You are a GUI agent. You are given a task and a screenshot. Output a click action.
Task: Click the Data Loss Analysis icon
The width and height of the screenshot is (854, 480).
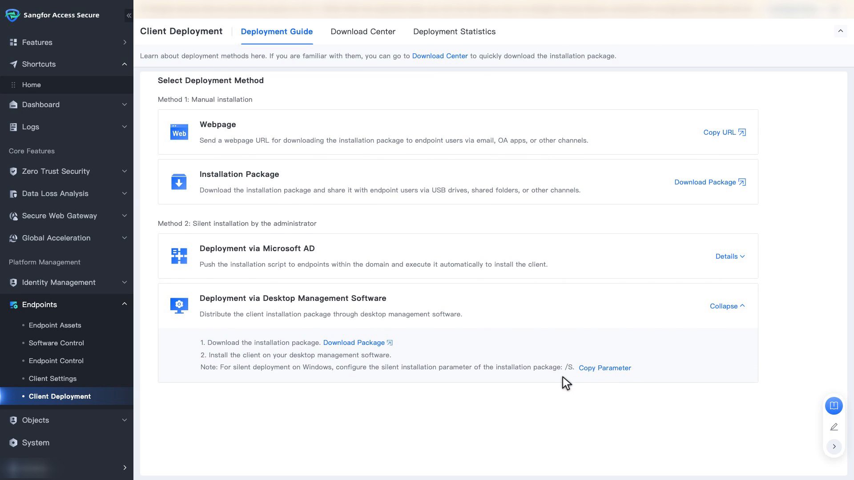click(13, 193)
